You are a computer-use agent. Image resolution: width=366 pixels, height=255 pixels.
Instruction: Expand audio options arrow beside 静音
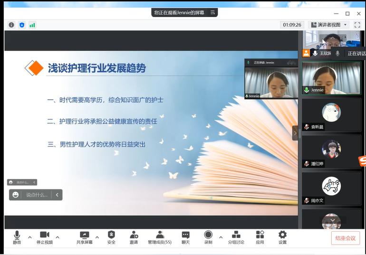pyautogui.click(x=30, y=237)
